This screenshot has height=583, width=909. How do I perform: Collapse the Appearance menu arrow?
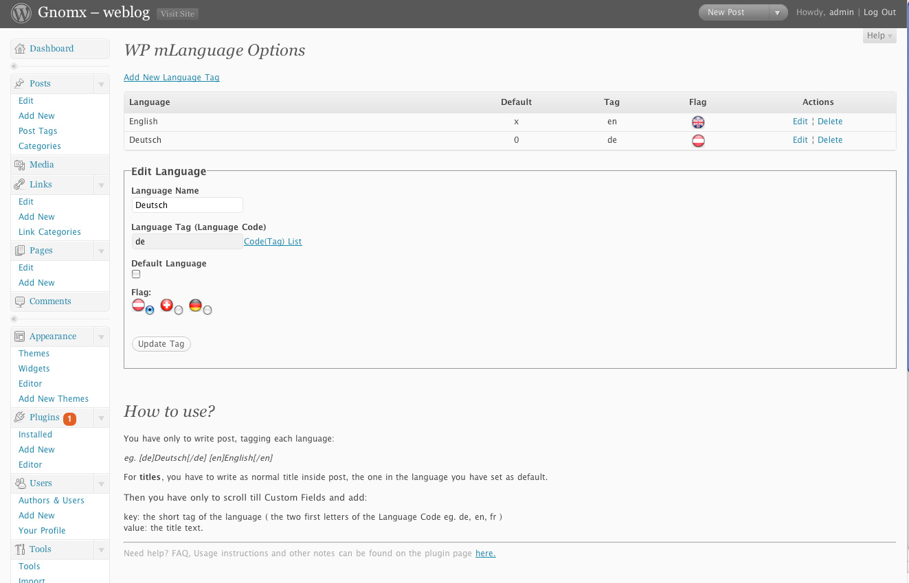(x=101, y=337)
